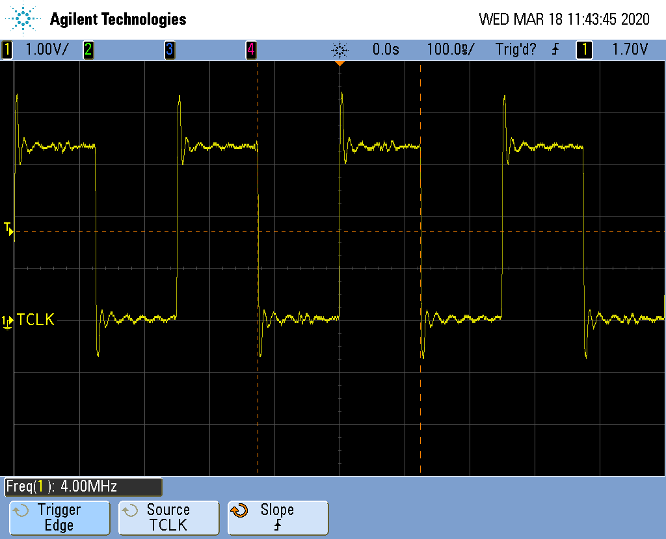Click the rising edge icon in status bar

point(555,49)
